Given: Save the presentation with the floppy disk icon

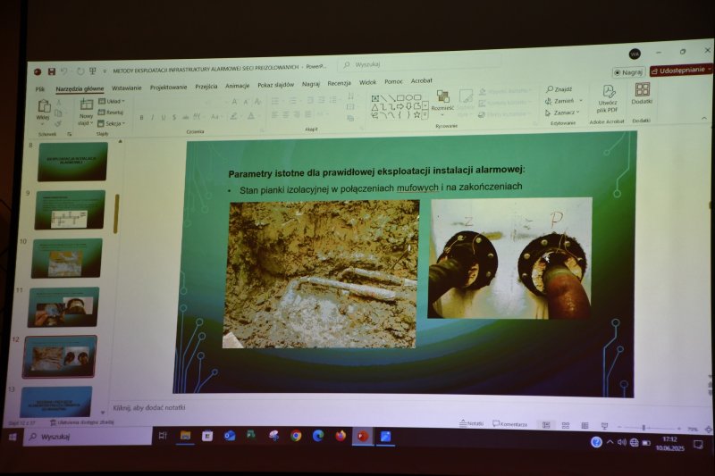Looking at the screenshot, I should [52, 71].
